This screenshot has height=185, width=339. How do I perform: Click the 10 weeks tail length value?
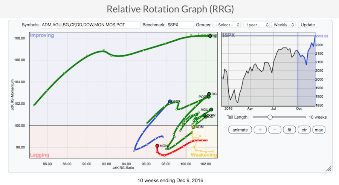click(318, 117)
